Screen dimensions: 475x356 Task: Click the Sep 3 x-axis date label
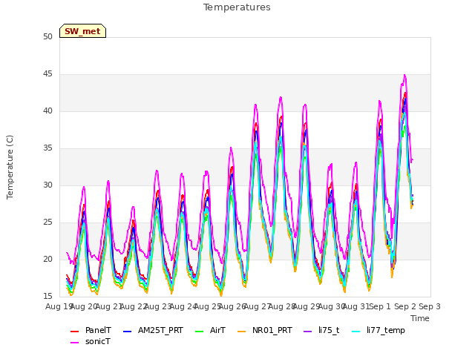click(x=430, y=306)
